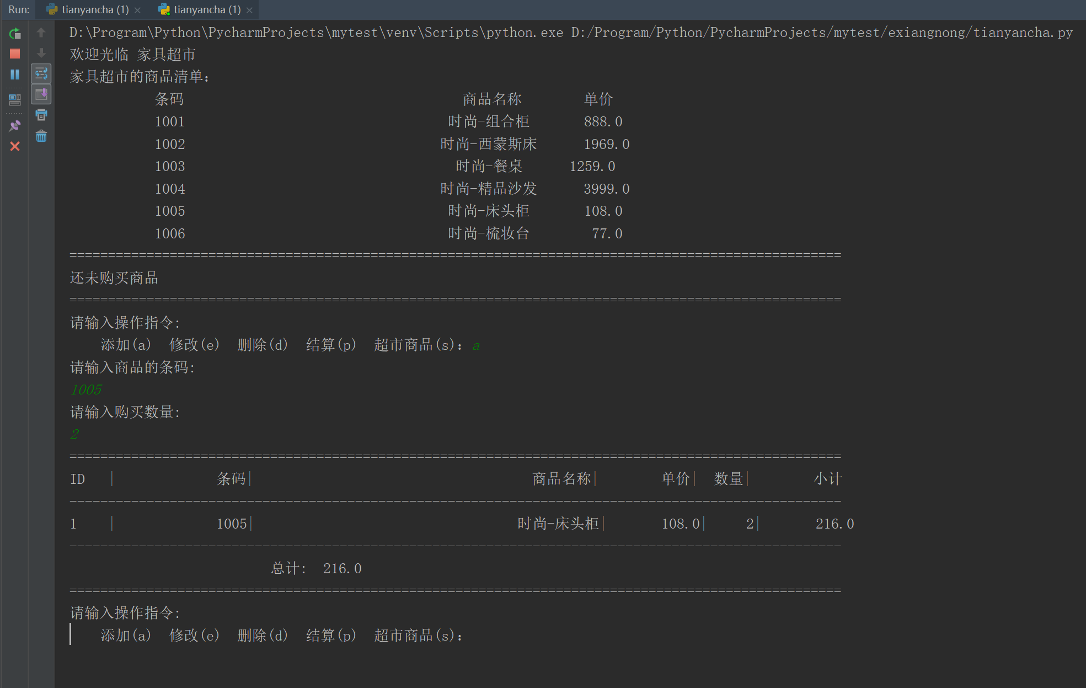Screen dimensions: 1086x688
Task: Click the restore layout icon
Action: tap(15, 100)
